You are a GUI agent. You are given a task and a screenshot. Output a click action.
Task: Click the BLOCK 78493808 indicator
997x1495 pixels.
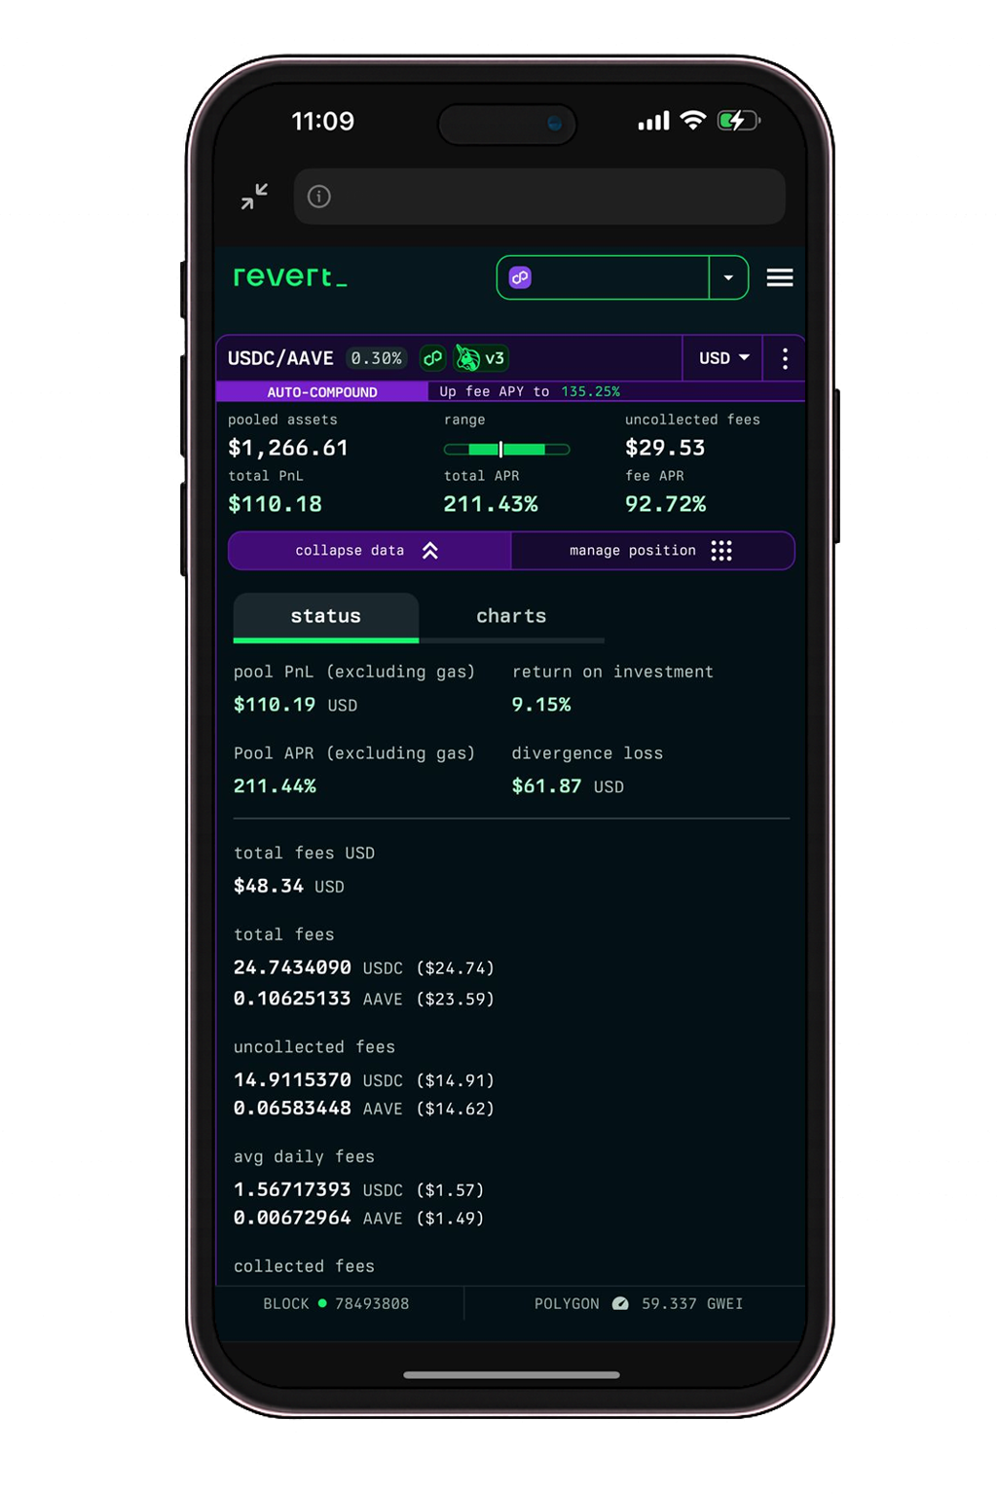click(336, 1303)
